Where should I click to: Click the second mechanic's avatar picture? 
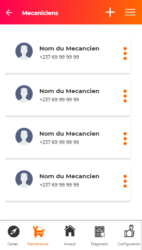[x=24, y=94]
